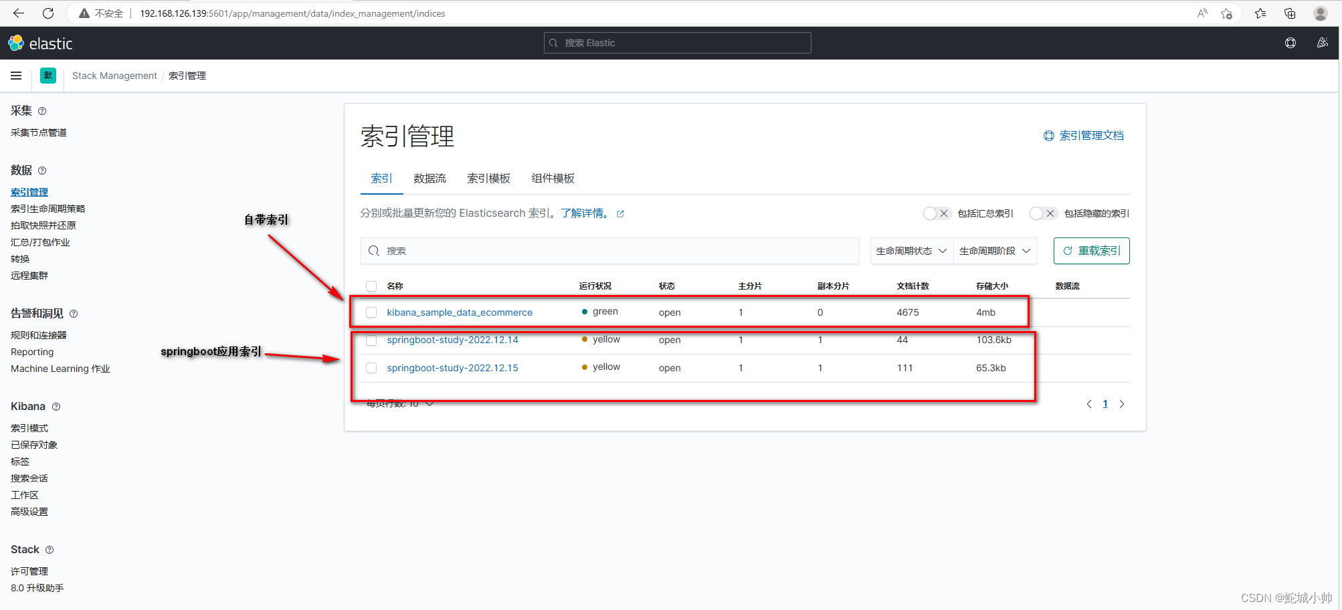The image size is (1342, 610).
Task: Sort table by 文档计数 column header
Action: [913, 286]
